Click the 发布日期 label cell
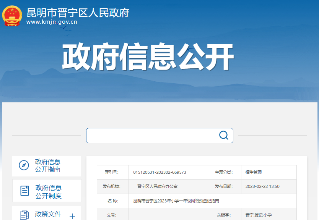This screenshot has width=319, height=220. 225,186
